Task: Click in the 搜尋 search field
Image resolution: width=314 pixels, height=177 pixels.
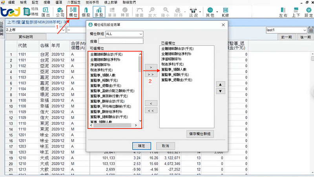Action: 121,41
